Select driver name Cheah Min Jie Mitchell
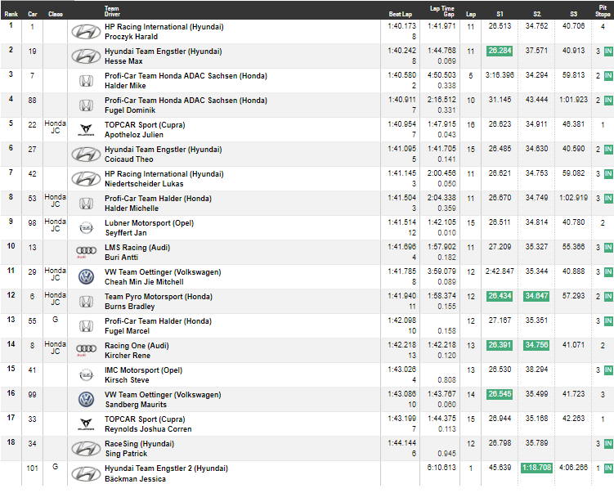The image size is (614, 493). [144, 282]
